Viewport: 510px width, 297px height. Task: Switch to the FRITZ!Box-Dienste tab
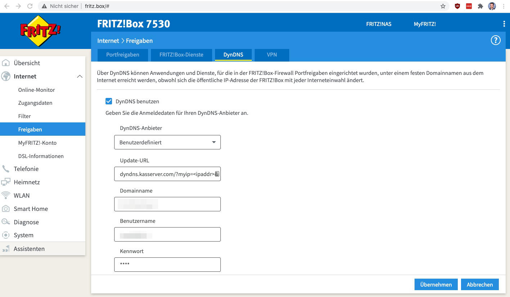(x=182, y=55)
